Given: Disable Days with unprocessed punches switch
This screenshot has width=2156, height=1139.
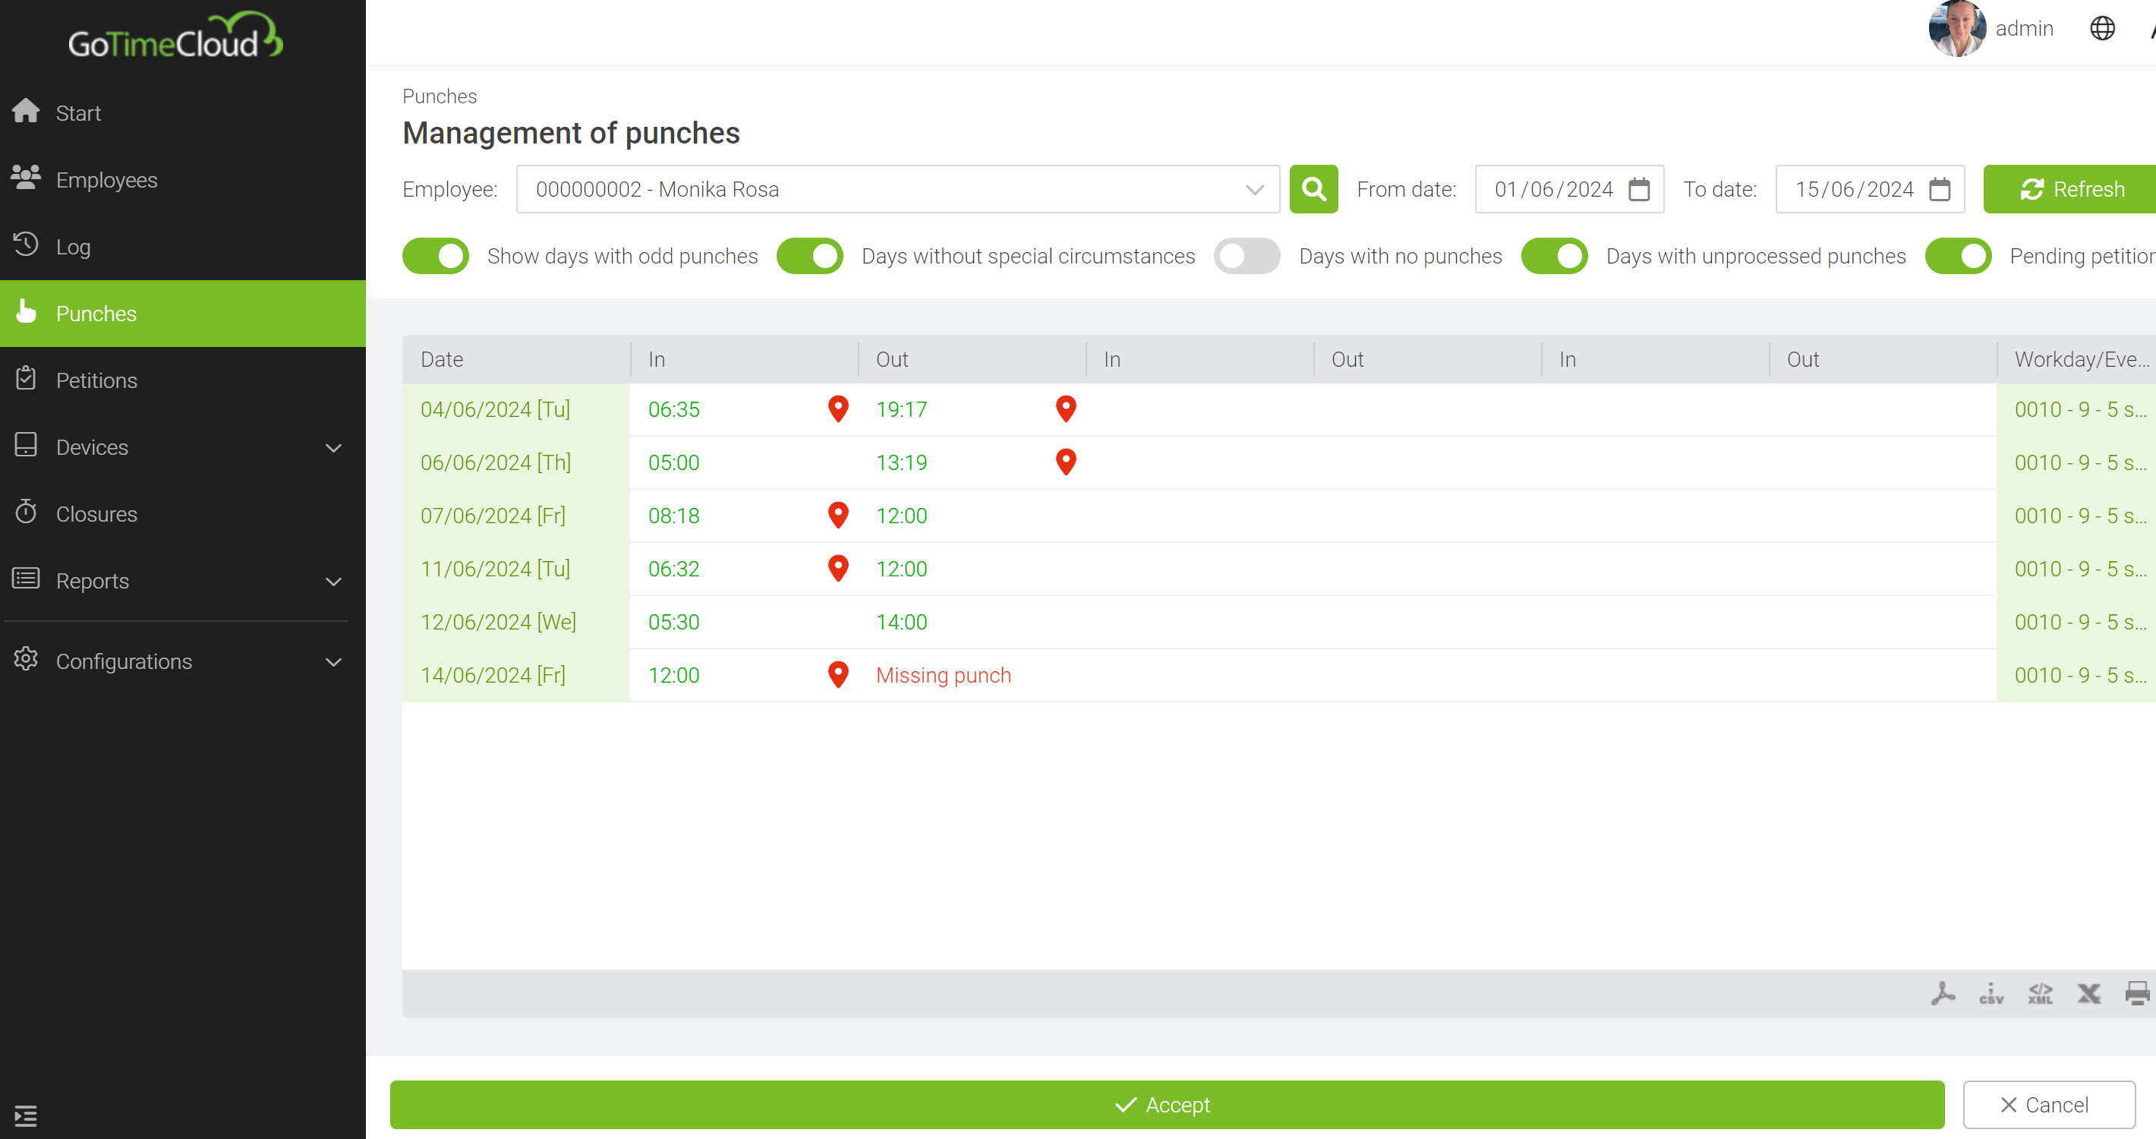Looking at the screenshot, I should coord(1554,256).
